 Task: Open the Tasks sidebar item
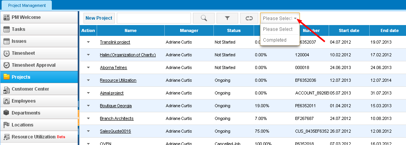click(x=39, y=29)
